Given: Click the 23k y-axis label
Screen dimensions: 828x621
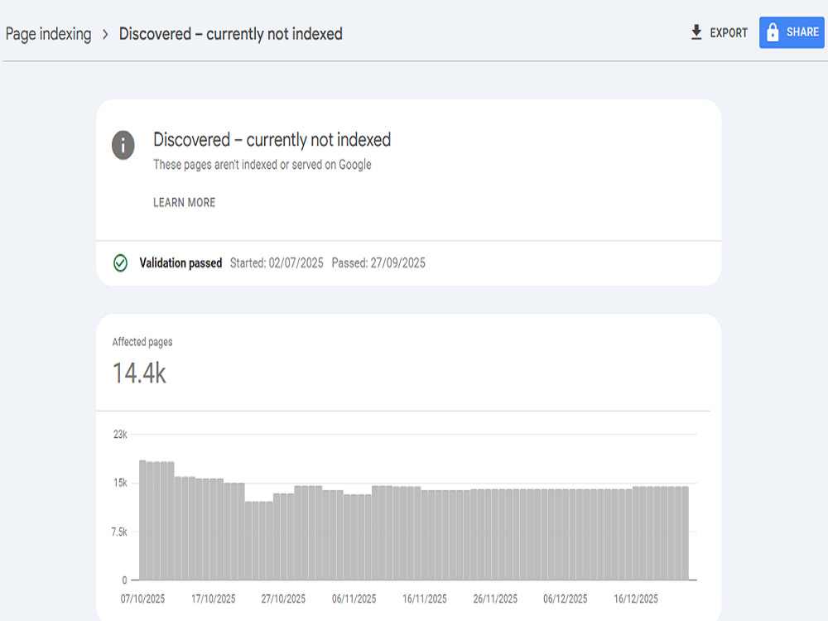Looking at the screenshot, I should point(120,434).
